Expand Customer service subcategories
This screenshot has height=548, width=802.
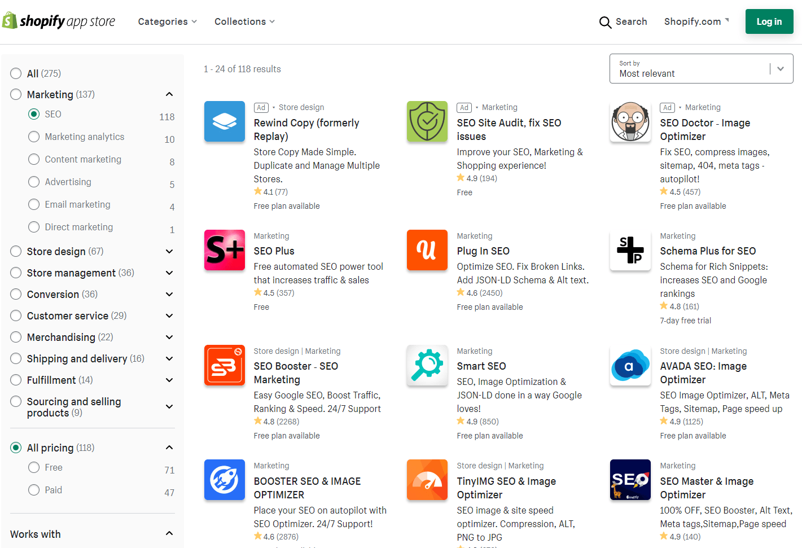click(x=169, y=315)
